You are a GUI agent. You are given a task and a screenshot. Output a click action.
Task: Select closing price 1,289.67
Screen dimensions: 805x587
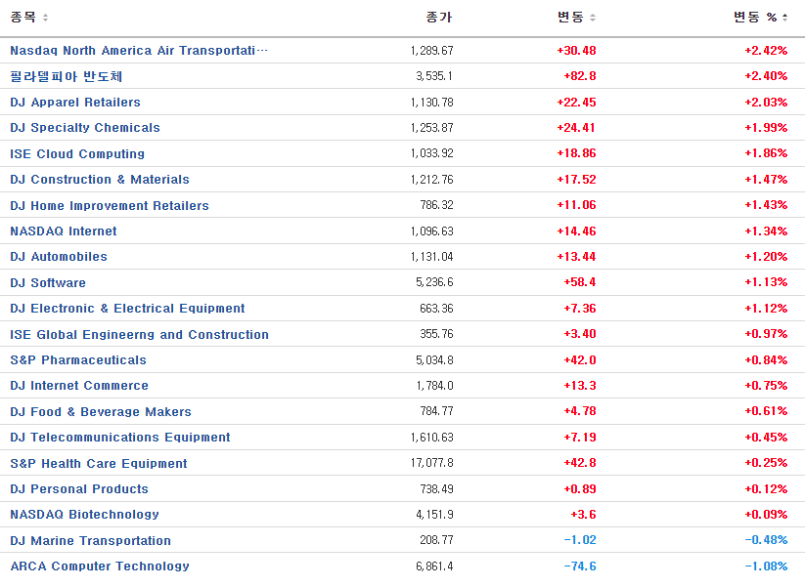click(x=431, y=51)
